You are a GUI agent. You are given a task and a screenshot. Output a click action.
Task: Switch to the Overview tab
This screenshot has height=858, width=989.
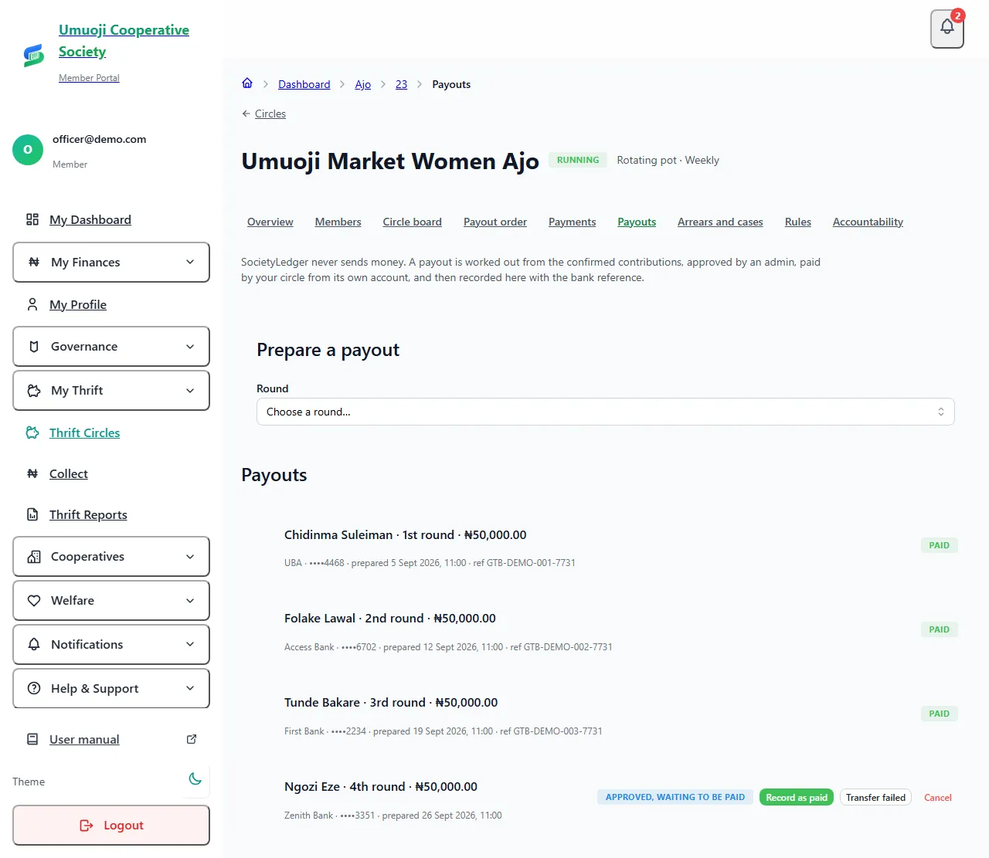[270, 222]
